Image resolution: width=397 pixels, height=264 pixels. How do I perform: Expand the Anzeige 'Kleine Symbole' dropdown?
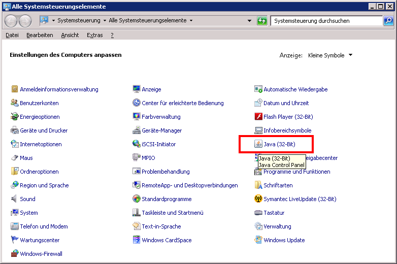(x=350, y=55)
